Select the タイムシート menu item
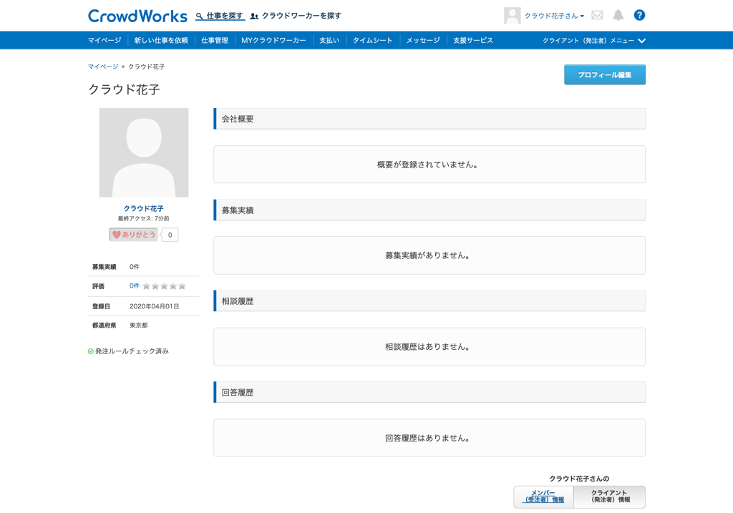733x513 pixels. tap(372, 41)
